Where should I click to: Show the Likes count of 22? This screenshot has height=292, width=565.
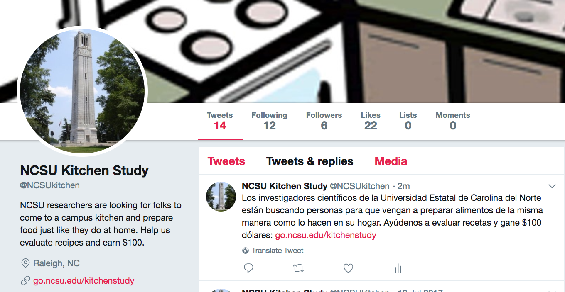371,121
